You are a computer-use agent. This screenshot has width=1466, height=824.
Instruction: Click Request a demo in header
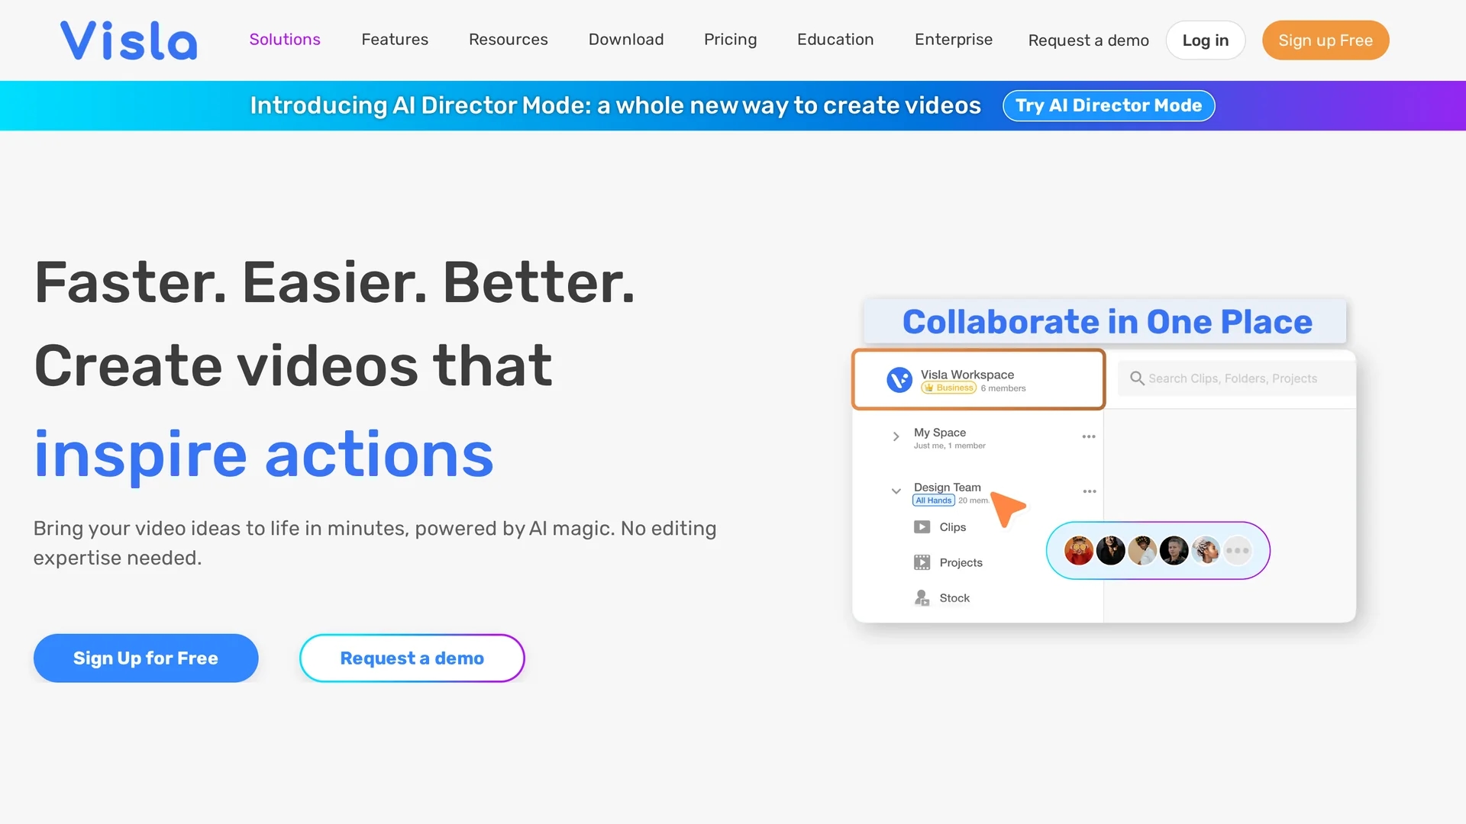click(1089, 40)
